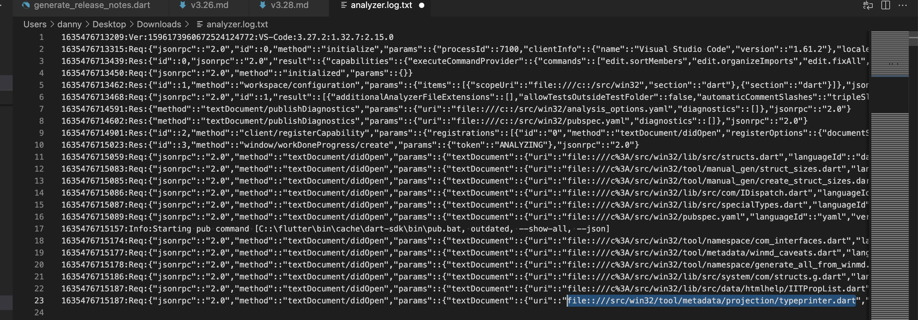Open the editor more actions ellipsis menu
The image size is (918, 320).
(902, 6)
